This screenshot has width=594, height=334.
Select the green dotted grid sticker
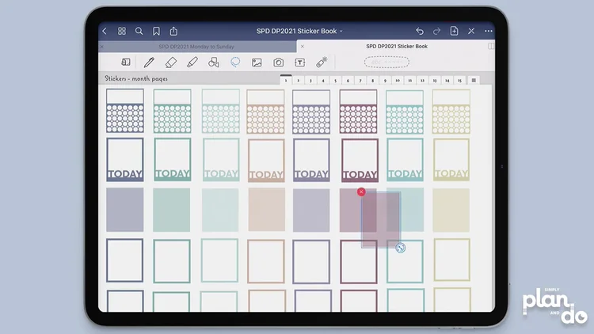[173, 111]
